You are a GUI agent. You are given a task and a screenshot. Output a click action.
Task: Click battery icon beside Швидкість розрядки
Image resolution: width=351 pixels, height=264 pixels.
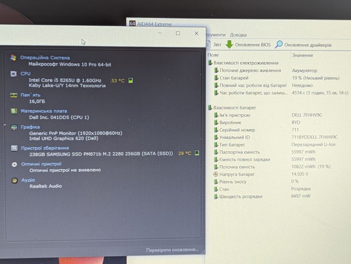click(216, 196)
